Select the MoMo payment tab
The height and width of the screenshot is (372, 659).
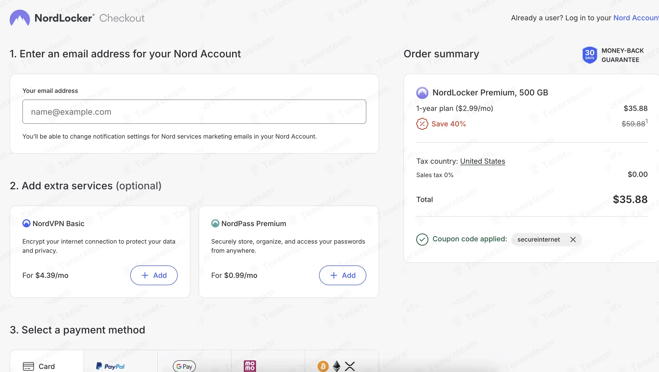[x=268, y=361]
